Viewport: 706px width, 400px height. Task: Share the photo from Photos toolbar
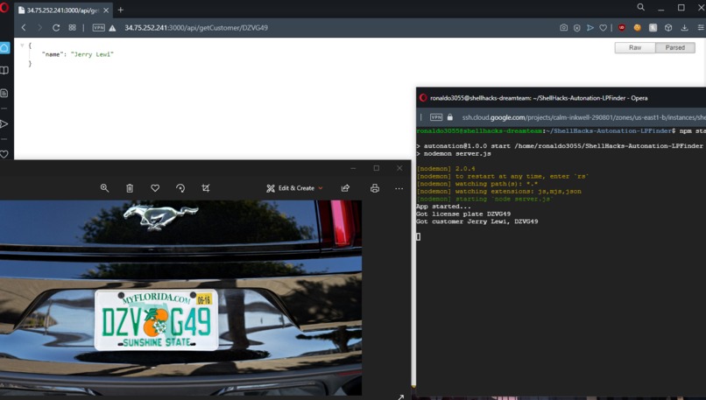345,188
